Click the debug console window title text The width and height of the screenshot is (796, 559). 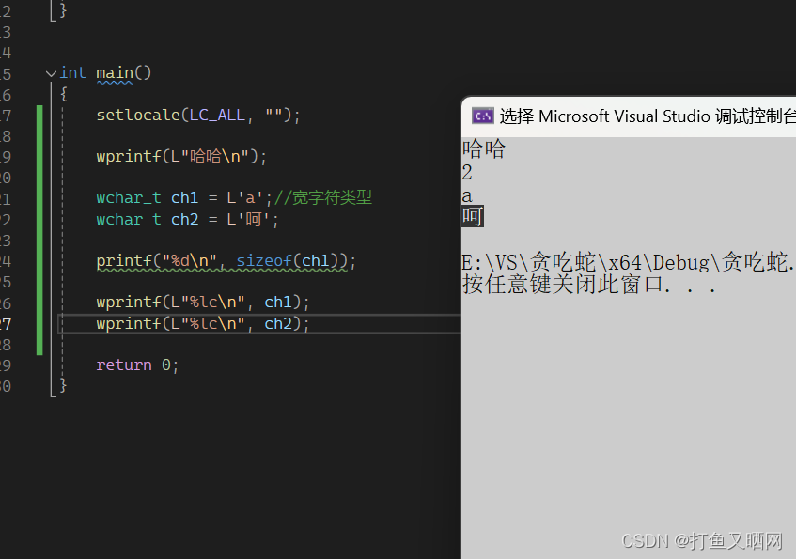tap(648, 116)
